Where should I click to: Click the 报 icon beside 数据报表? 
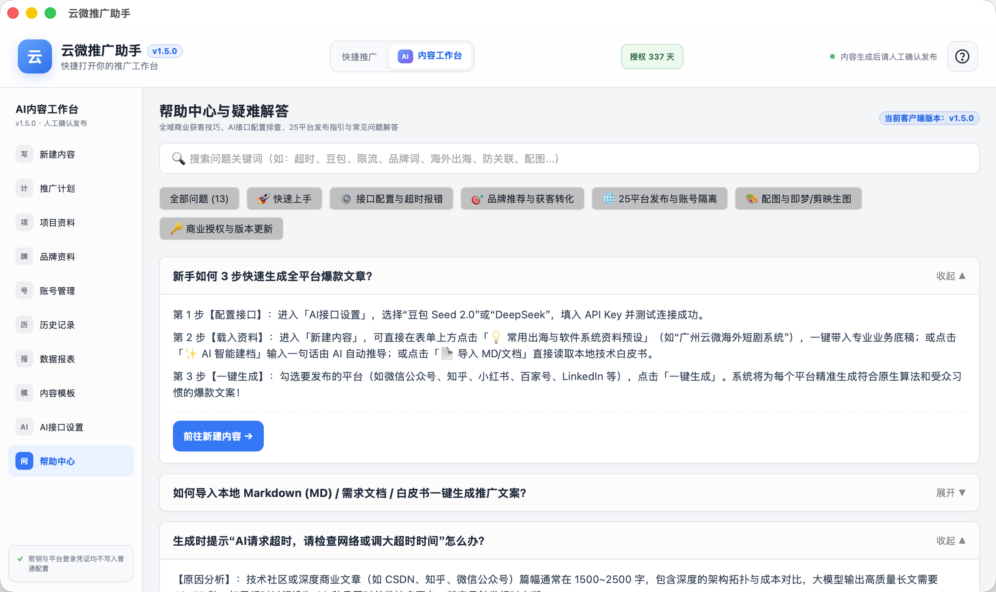(24, 359)
